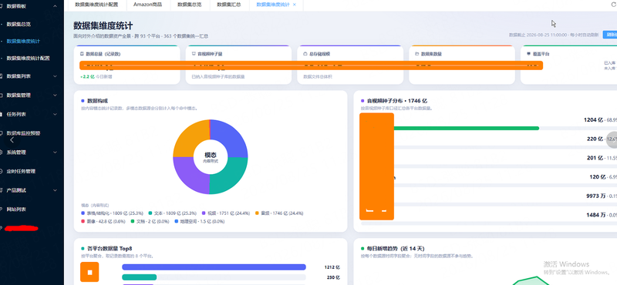Click the 9973 万 value

pos(595,196)
